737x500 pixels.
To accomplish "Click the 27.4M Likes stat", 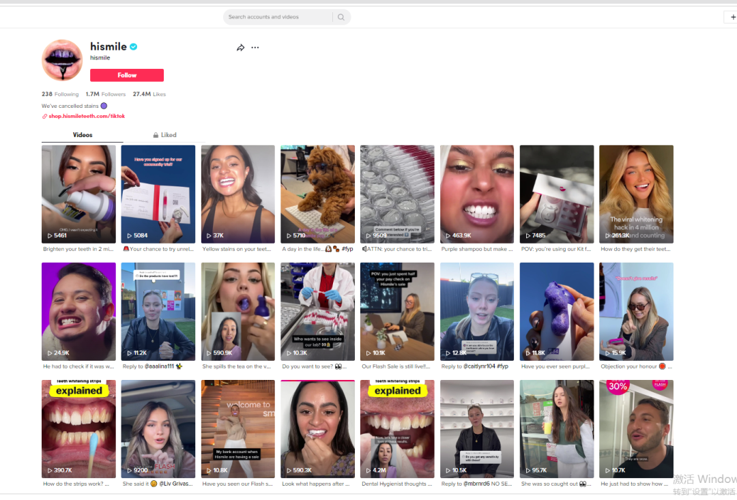I will pos(149,94).
